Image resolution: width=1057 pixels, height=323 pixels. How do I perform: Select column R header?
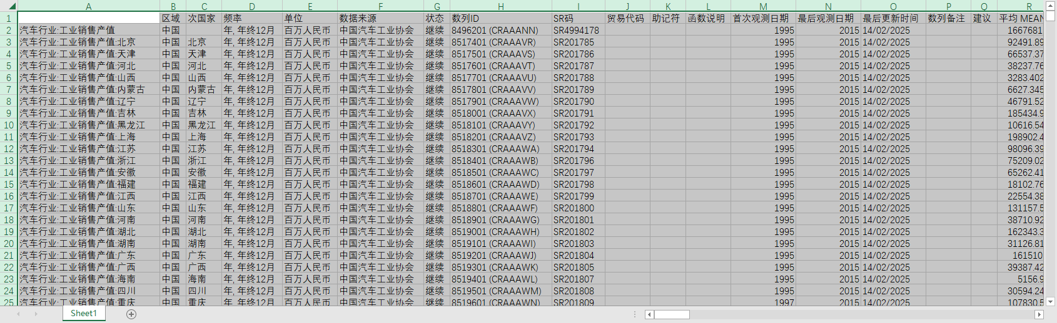(1021, 6)
